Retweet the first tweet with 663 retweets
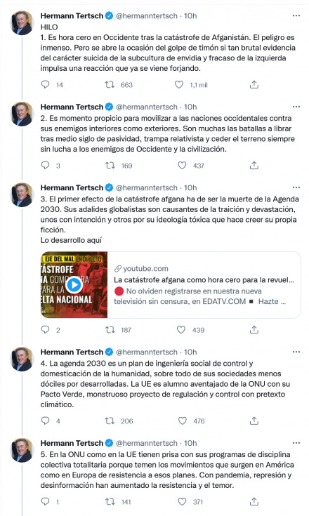The height and width of the screenshot is (516, 309). pyautogui.click(x=110, y=84)
